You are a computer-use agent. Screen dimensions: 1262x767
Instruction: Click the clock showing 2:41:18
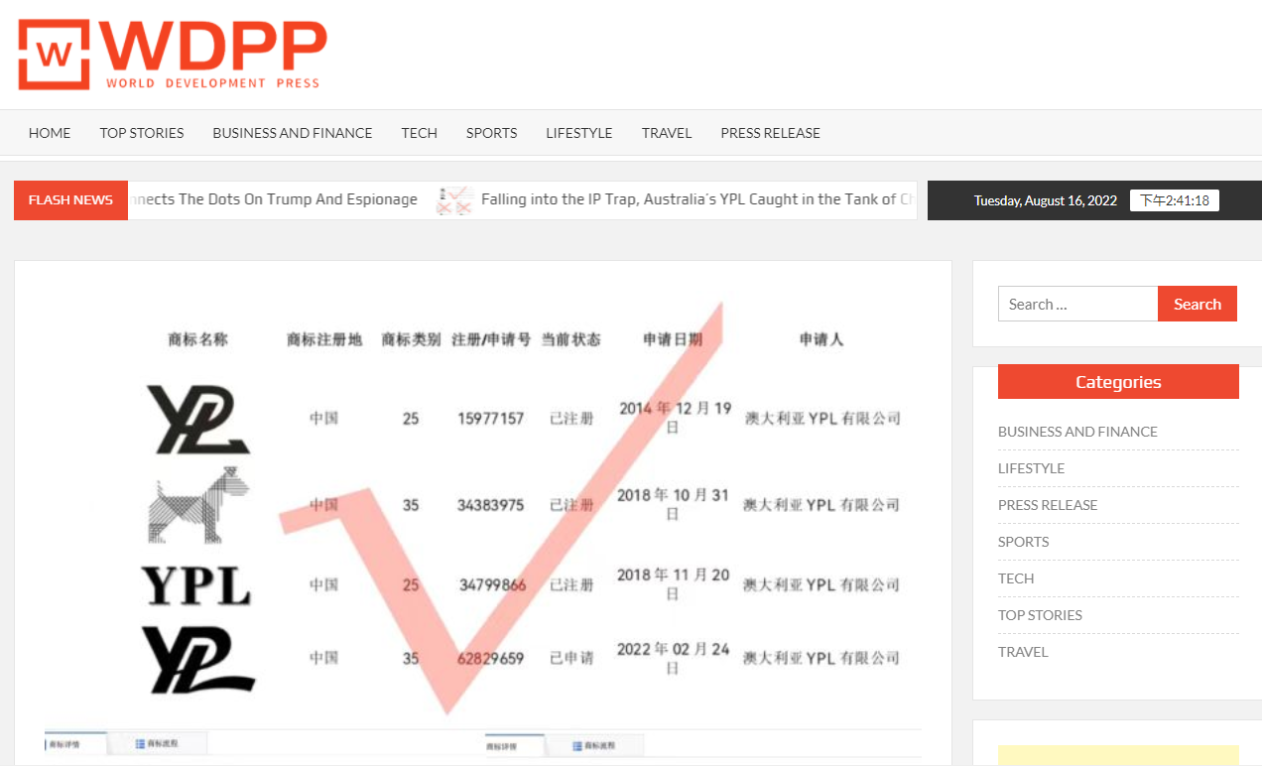point(1175,200)
